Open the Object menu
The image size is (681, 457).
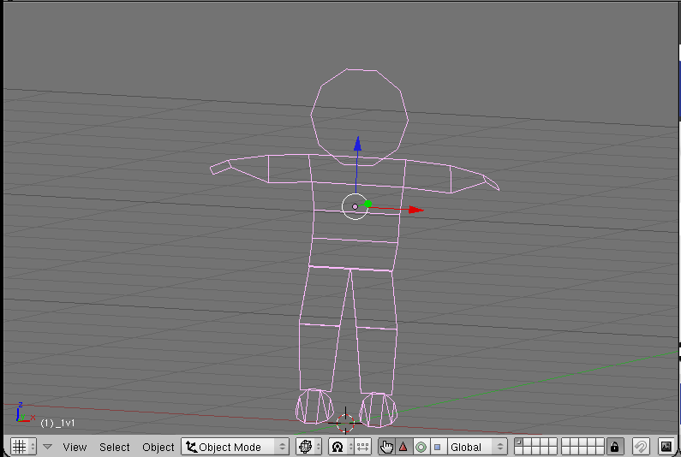pyautogui.click(x=158, y=447)
